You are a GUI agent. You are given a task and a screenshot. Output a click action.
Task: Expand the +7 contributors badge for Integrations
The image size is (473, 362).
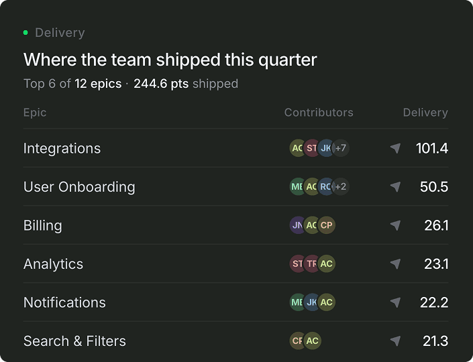341,148
